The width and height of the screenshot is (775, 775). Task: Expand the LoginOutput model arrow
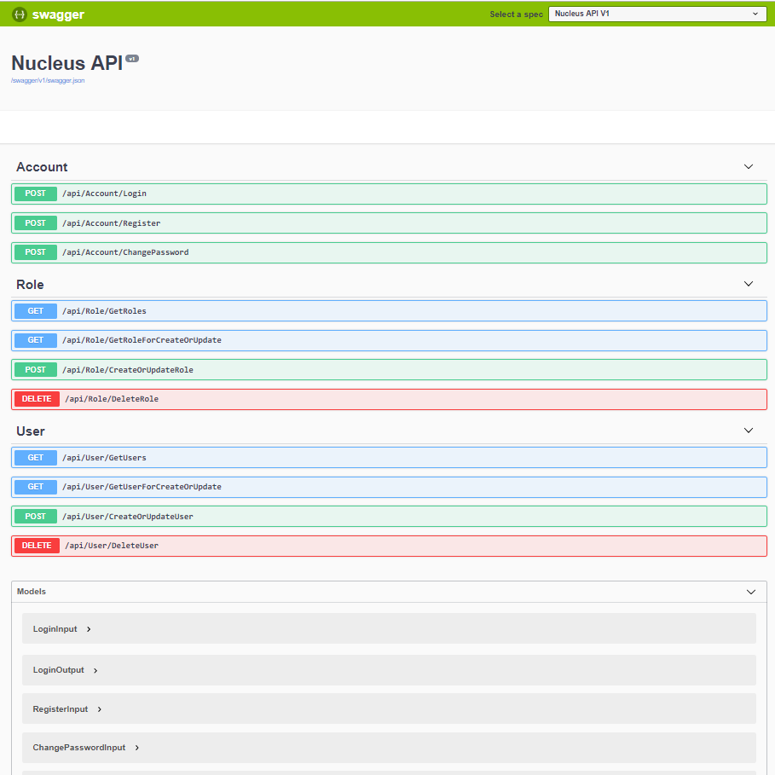click(95, 671)
